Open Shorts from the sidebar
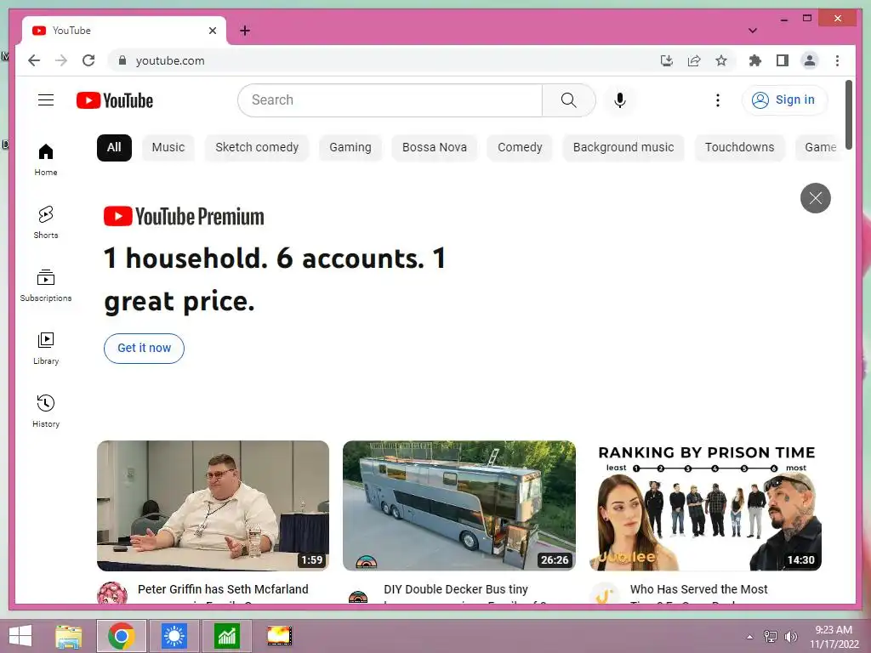 point(46,223)
